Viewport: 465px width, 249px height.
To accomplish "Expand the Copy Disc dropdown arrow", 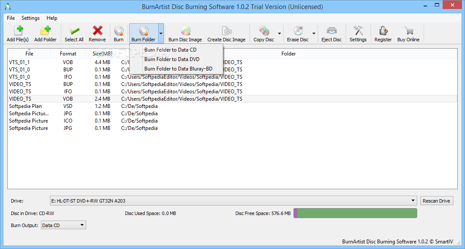I will (279, 34).
